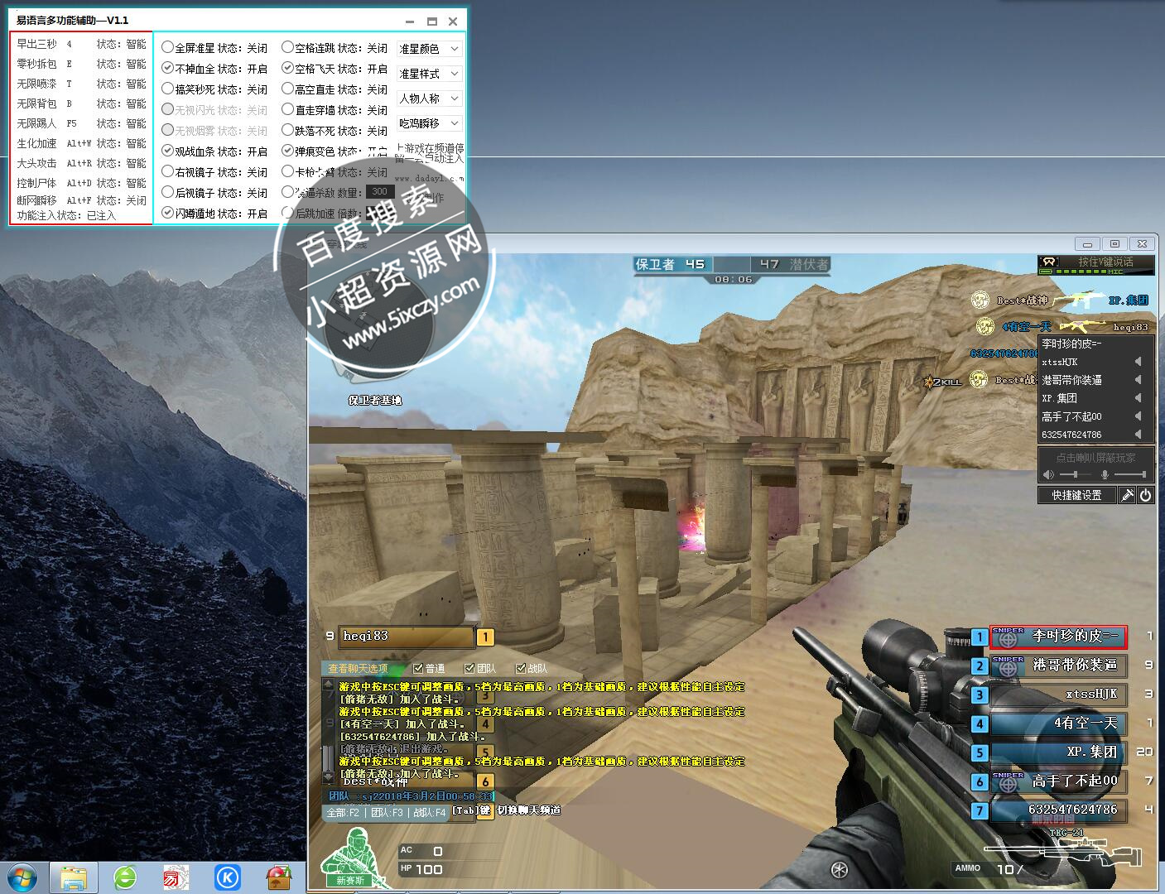Enable 全屏准星 option

click(167, 48)
